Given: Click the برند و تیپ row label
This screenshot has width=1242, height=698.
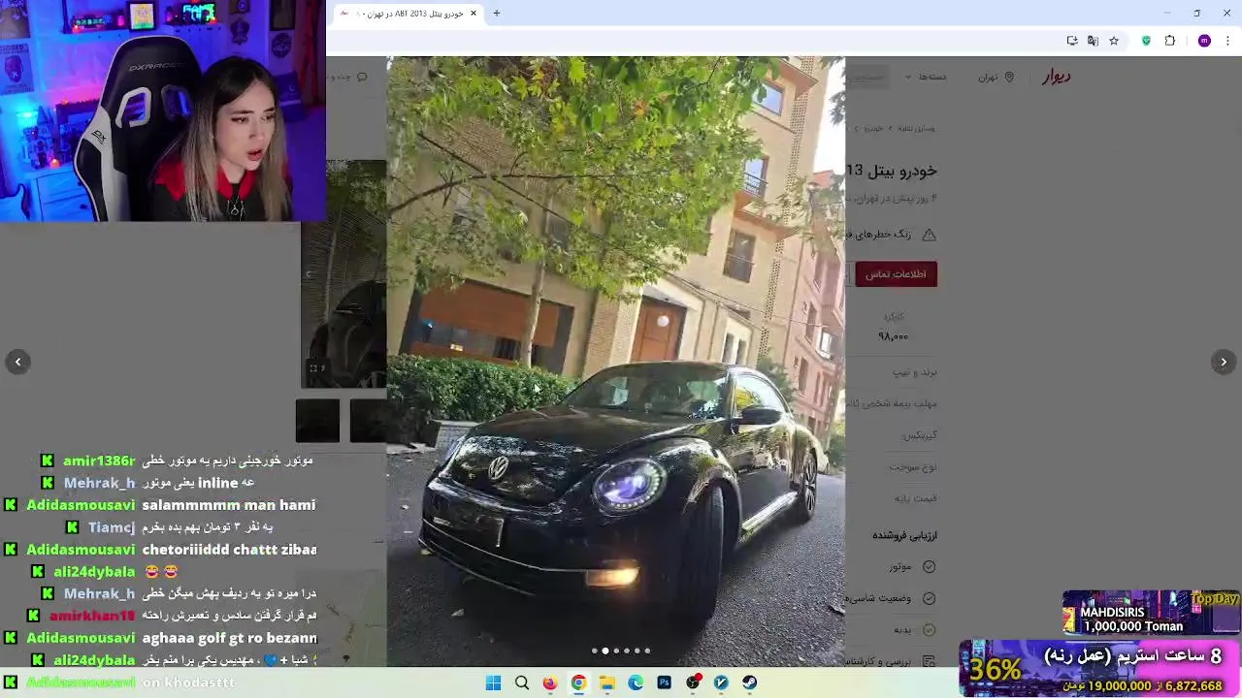Looking at the screenshot, I should pyautogui.click(x=914, y=372).
